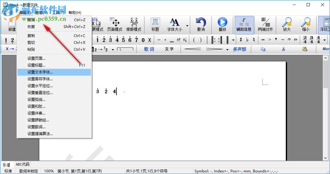Insert high-octave note 3 with dot
330x174 pixels.
point(111,40)
